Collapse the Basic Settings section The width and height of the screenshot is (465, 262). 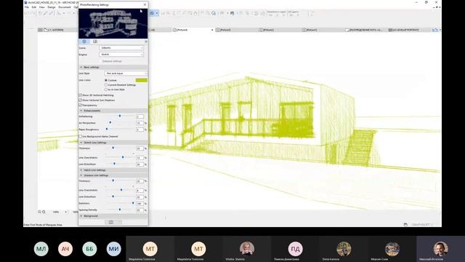pyautogui.click(x=113, y=68)
